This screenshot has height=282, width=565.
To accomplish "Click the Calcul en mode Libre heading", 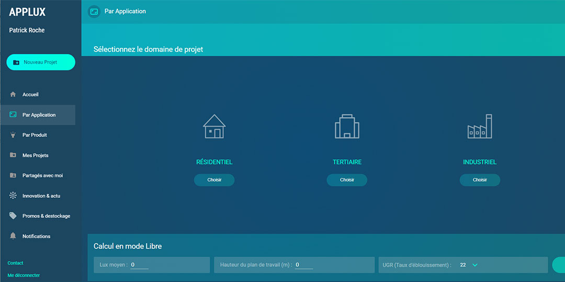I will pyautogui.click(x=128, y=246).
